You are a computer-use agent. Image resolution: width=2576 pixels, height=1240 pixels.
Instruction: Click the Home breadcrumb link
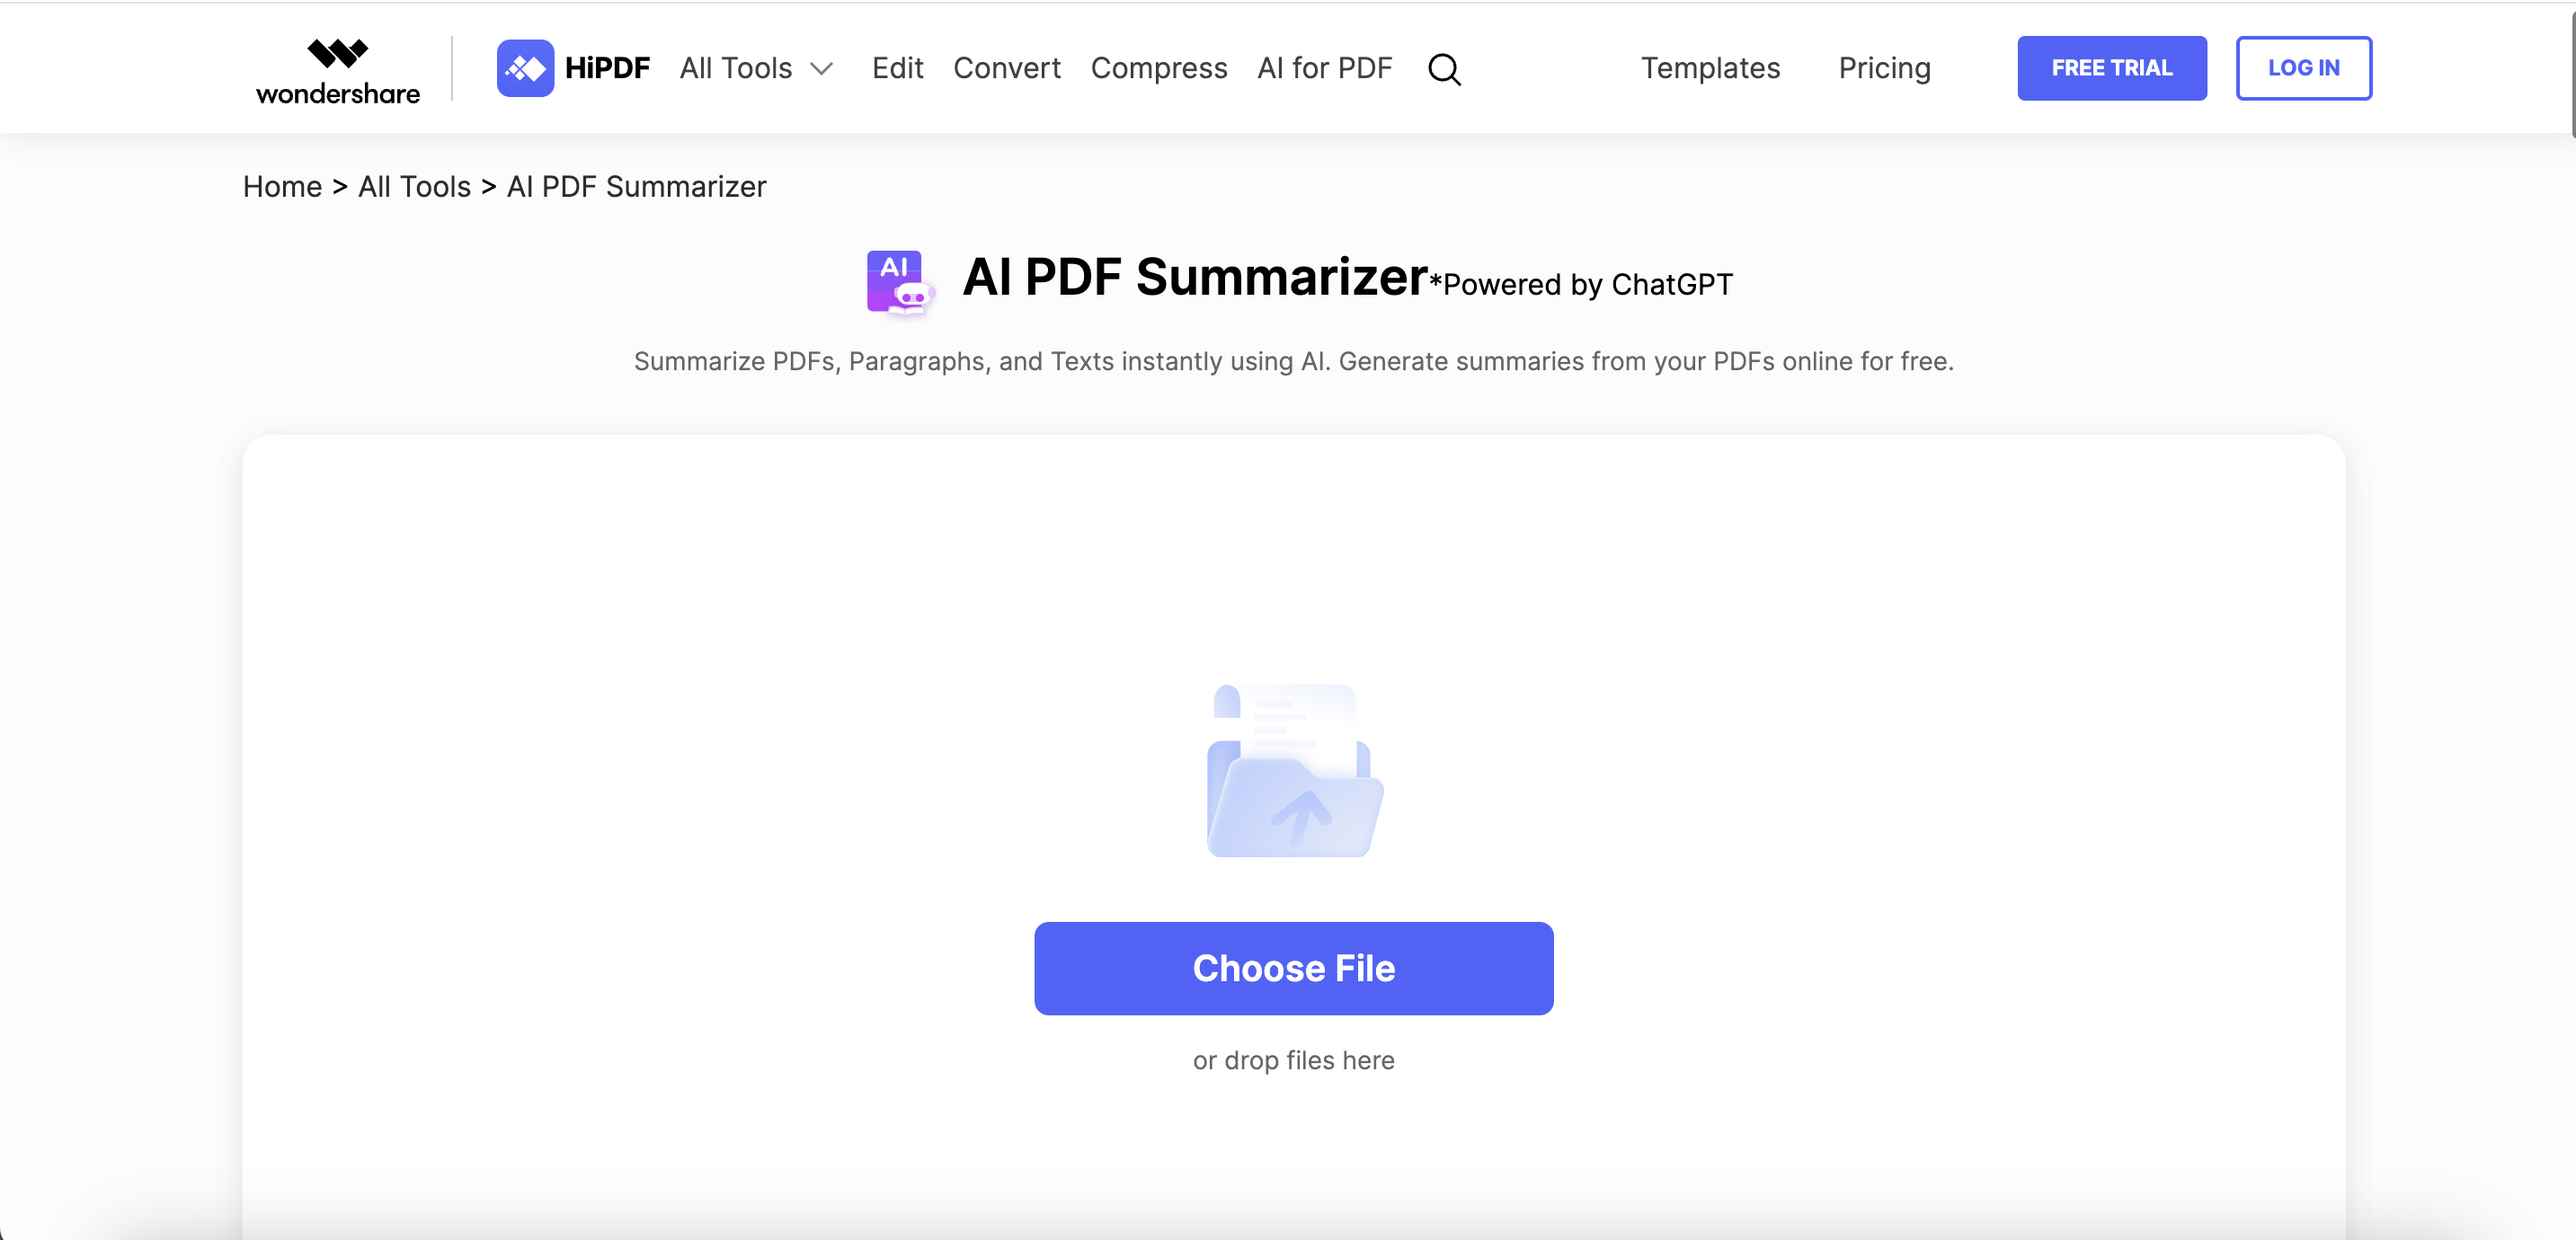tap(282, 186)
